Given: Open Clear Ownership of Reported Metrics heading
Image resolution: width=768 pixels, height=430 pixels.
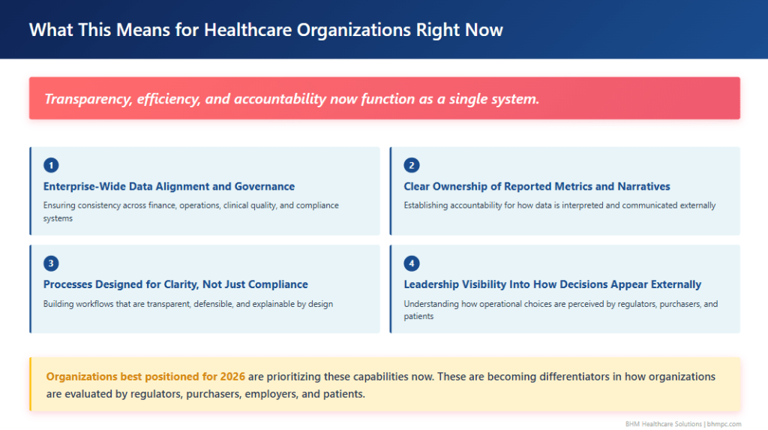Looking at the screenshot, I should coord(537,186).
